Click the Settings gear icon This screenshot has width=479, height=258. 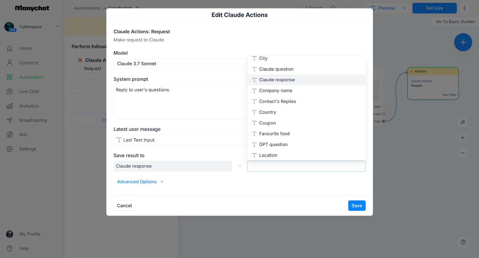pos(10,149)
